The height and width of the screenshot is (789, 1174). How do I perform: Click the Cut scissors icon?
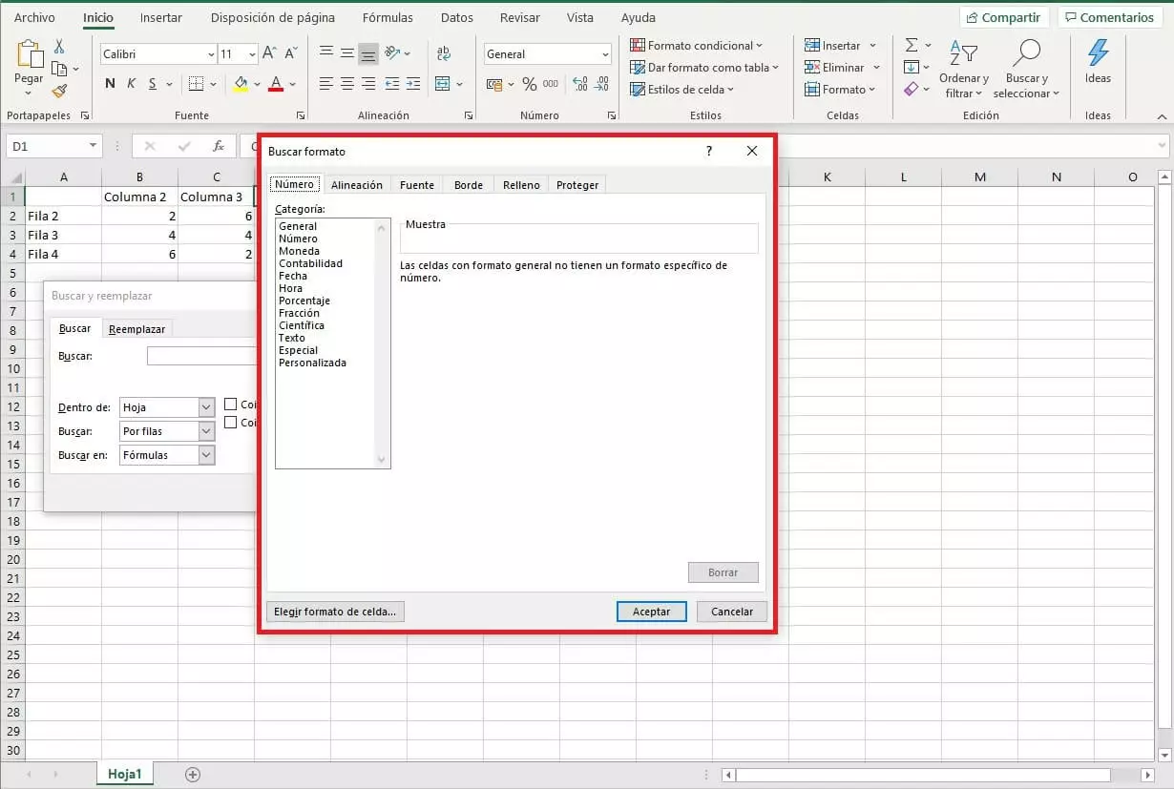pyautogui.click(x=59, y=46)
